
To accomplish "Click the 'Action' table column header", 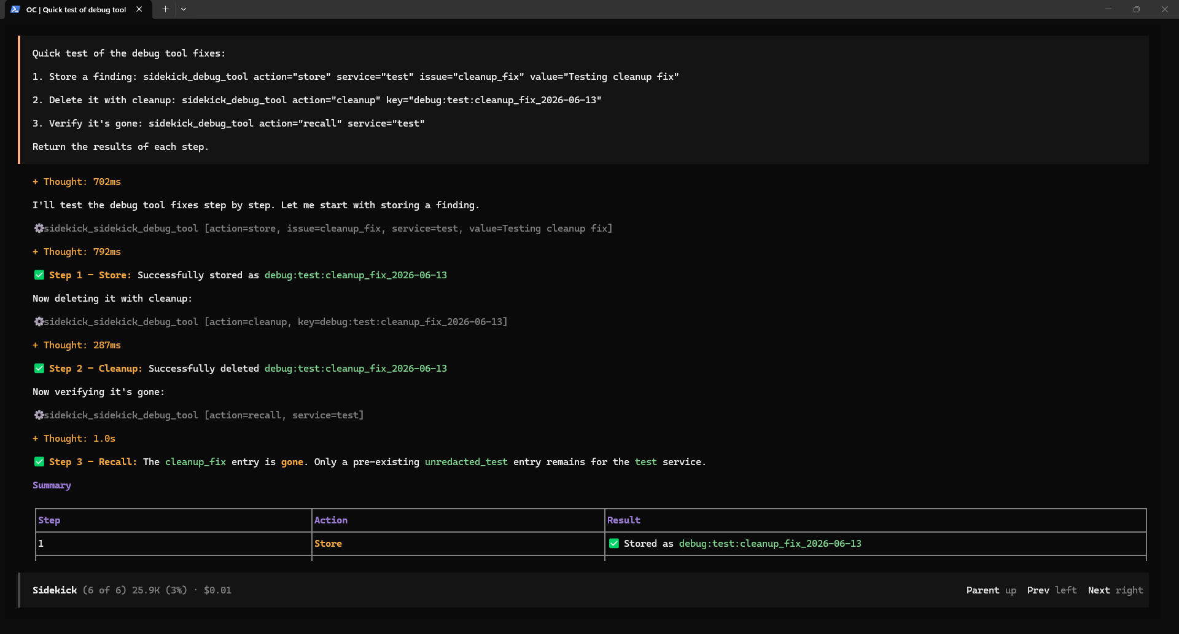I will click(x=331, y=520).
